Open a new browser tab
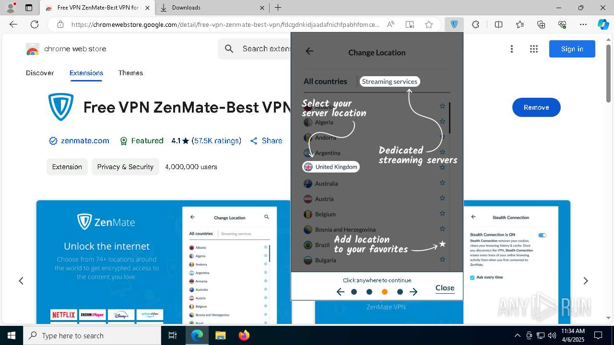The width and height of the screenshot is (614, 345). click(x=278, y=8)
